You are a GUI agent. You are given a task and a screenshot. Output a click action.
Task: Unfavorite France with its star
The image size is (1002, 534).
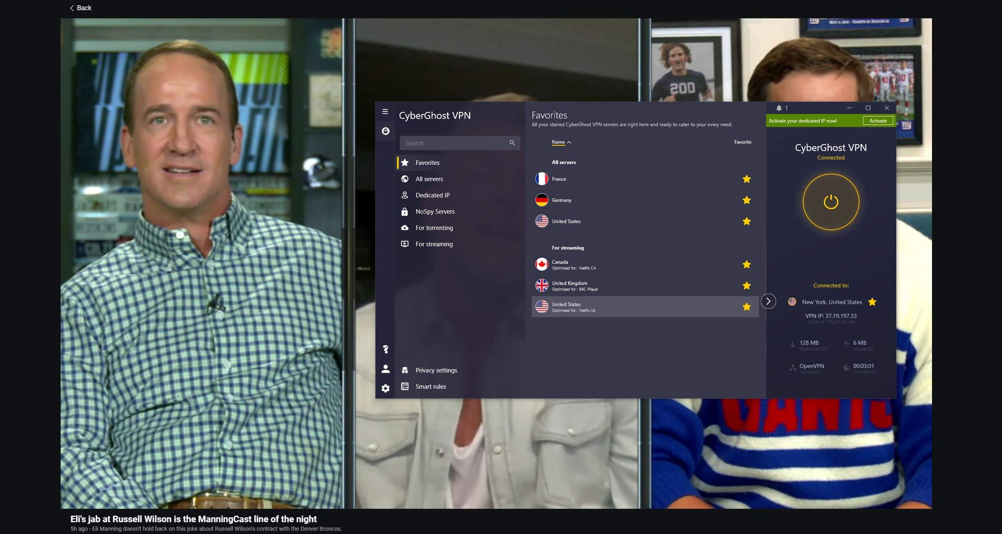747,179
